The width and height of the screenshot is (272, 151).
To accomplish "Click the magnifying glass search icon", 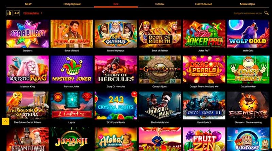I will (x=267, y=13).
